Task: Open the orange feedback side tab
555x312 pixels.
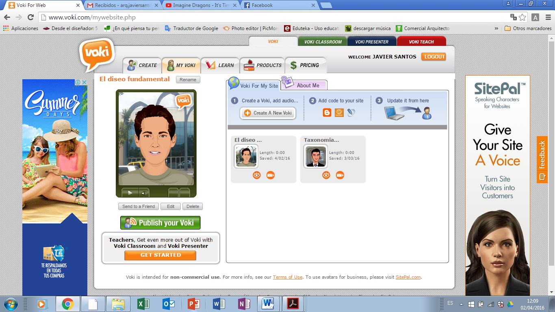Action: 542,159
